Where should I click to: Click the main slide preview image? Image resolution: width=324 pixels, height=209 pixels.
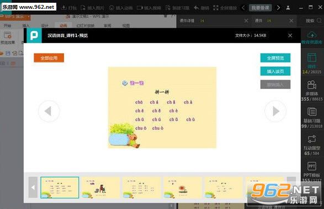pos(162,107)
